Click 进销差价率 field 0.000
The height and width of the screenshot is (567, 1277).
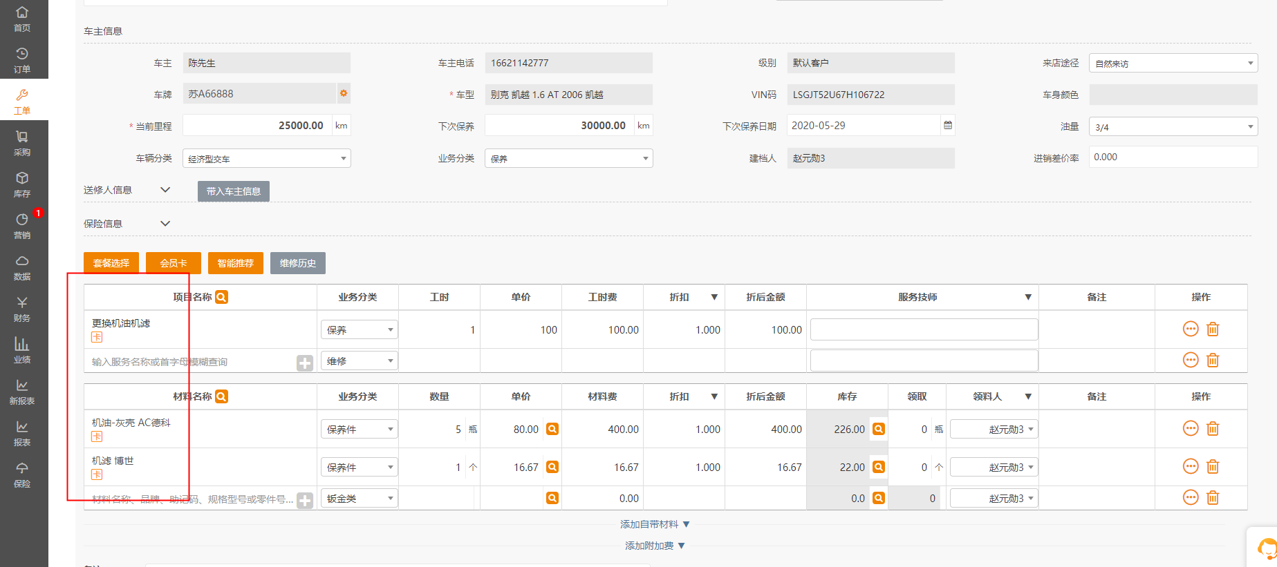[x=1173, y=157]
